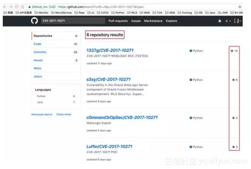Image resolution: width=251 pixels, height=169 pixels.
Task: Open repository Luffin/CVE-2017-10271
Action: (109, 146)
